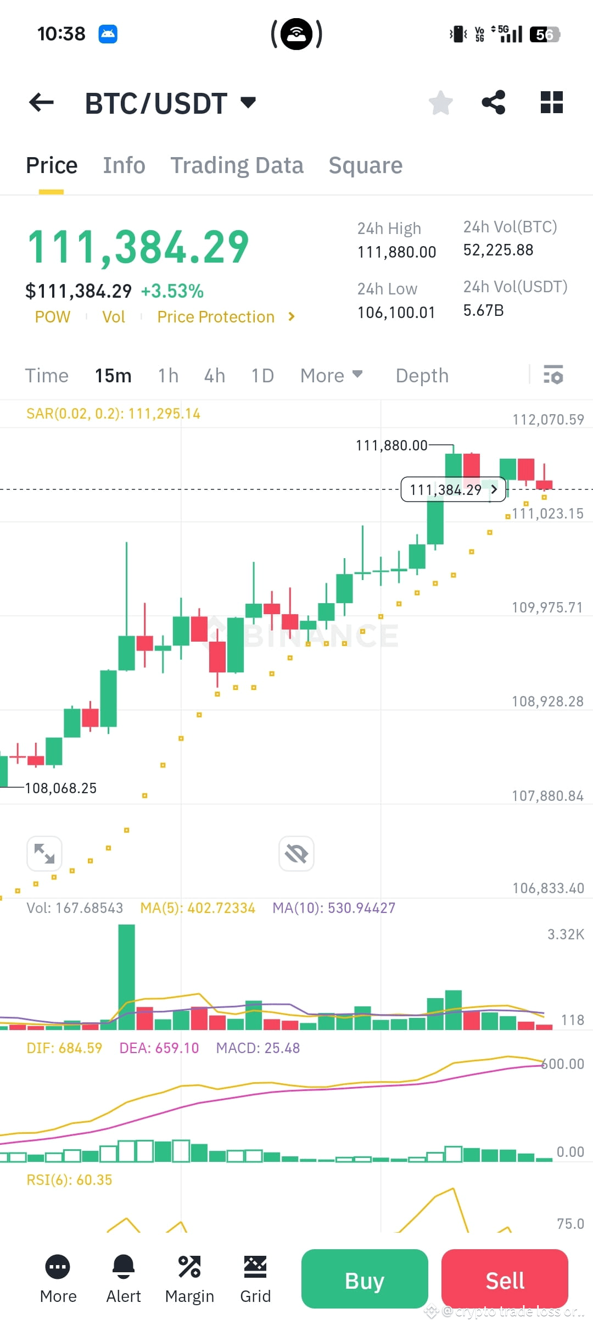Select the 1h interval
593x1325 pixels.
(x=168, y=376)
